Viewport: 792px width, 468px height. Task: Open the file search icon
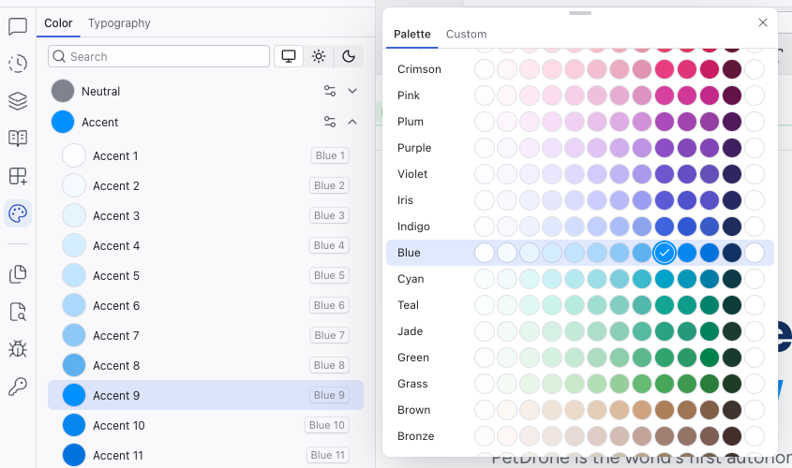coord(18,312)
